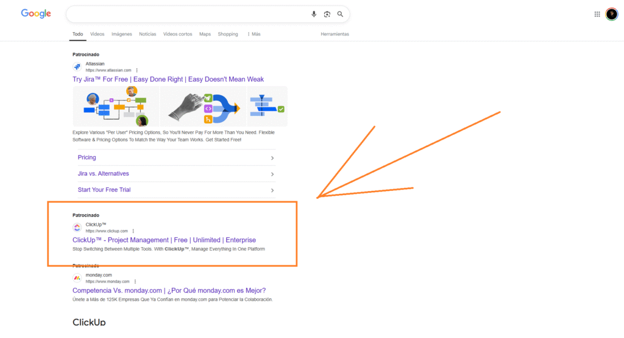Open the Videos cortos tab

coord(177,34)
